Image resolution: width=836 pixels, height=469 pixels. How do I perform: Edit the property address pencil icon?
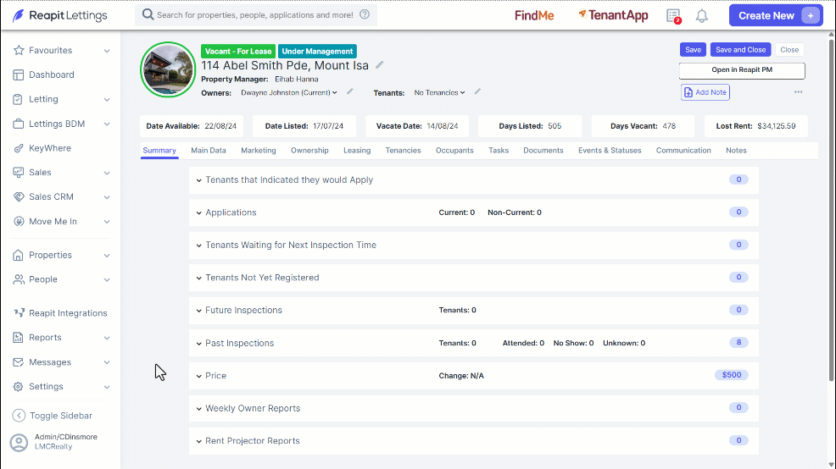pyautogui.click(x=380, y=65)
